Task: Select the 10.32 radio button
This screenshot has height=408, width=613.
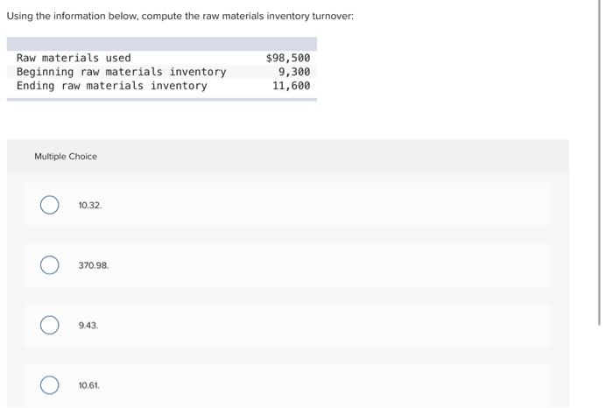Action: (50, 205)
